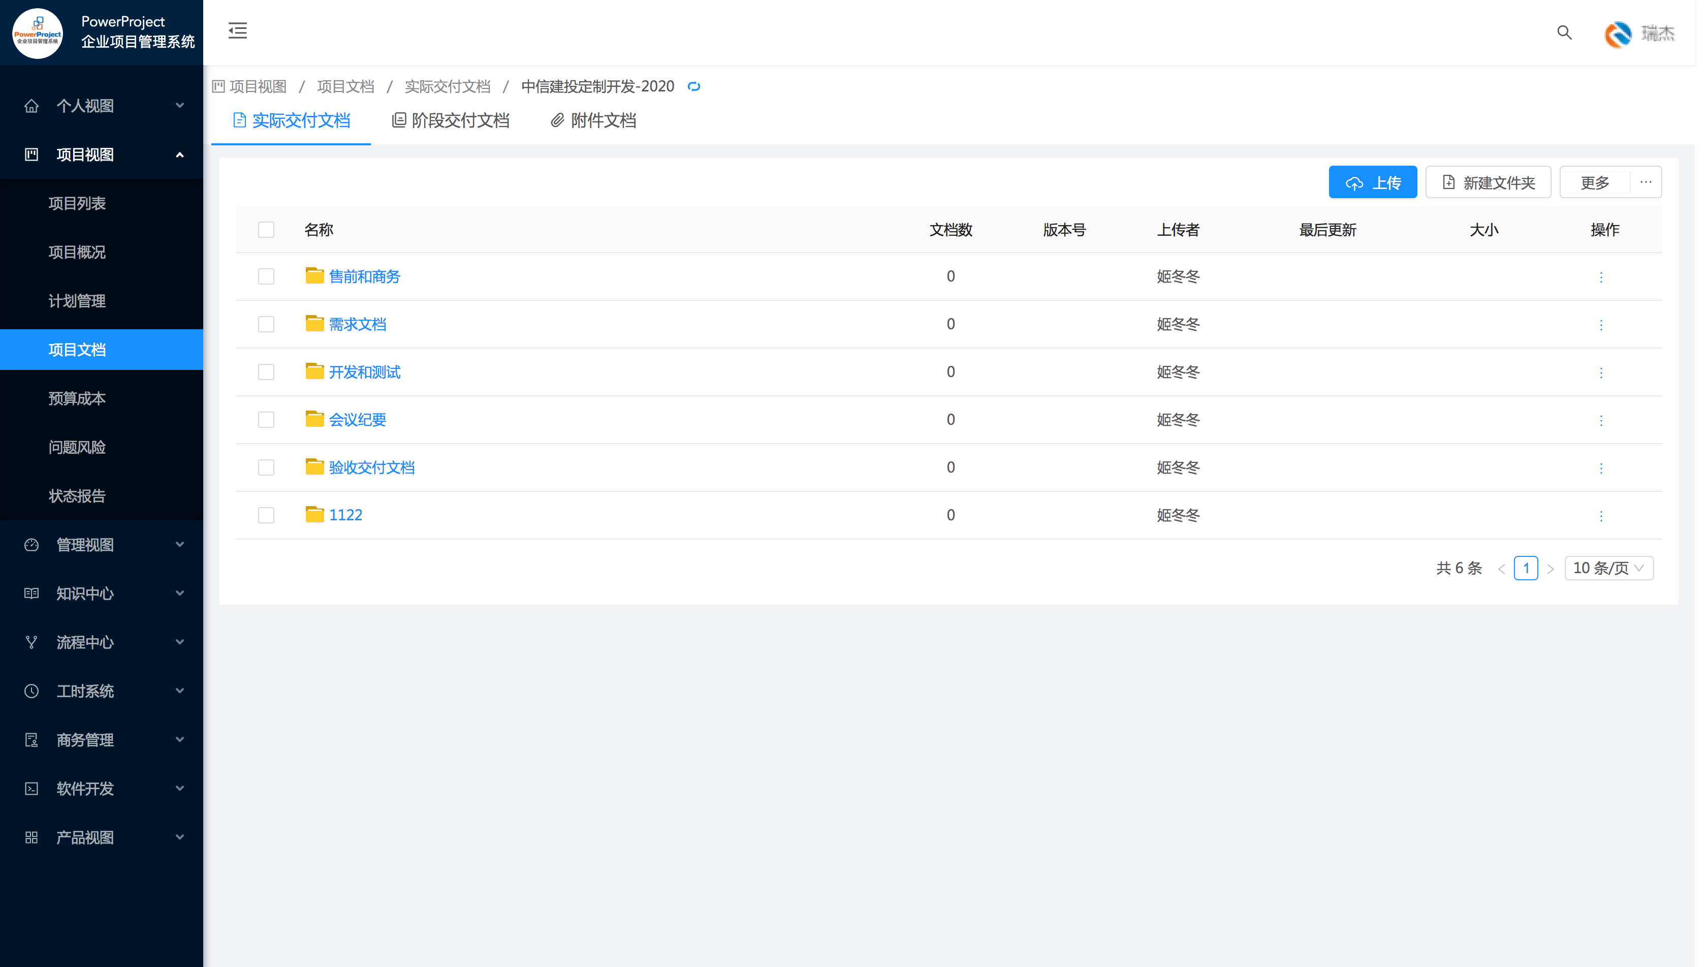This screenshot has height=967, width=1707.
Task: Select all rows with header checkbox
Action: (x=266, y=230)
